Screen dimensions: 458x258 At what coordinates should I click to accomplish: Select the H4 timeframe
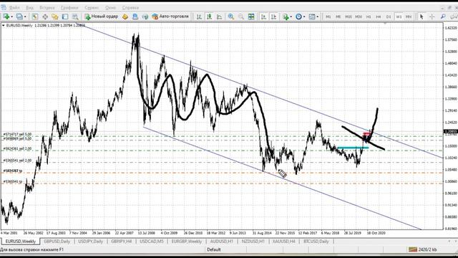click(379, 16)
